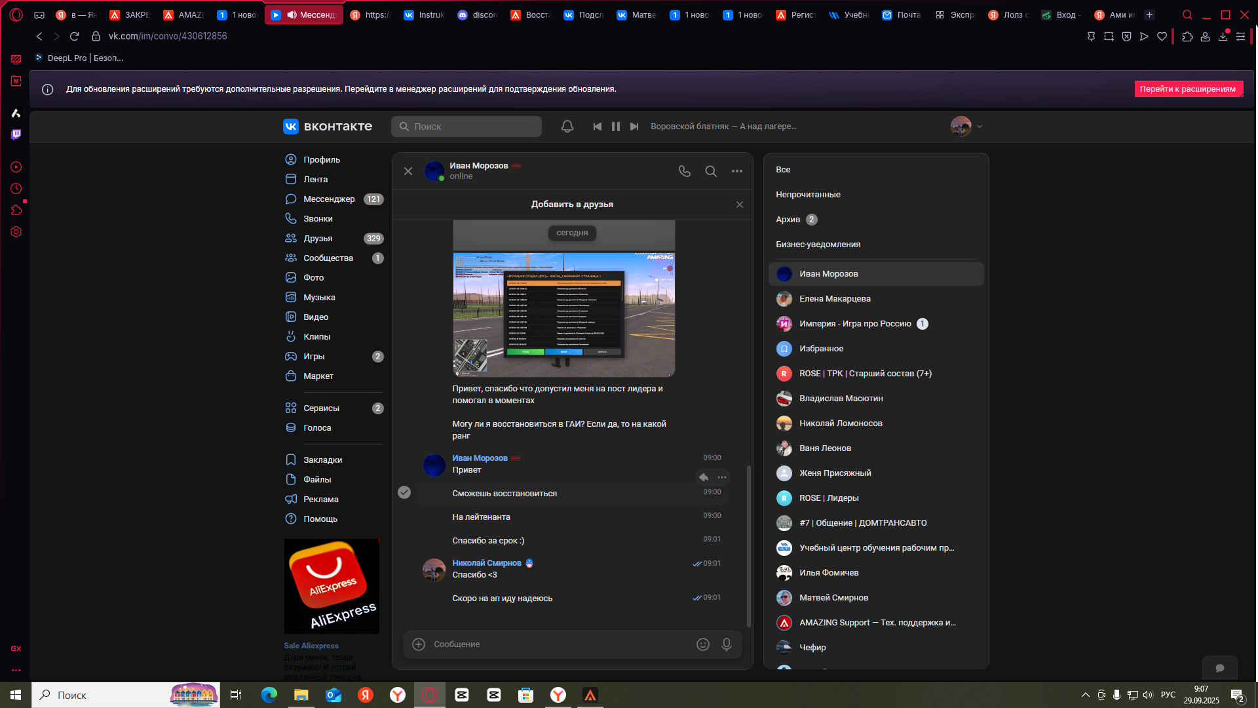This screenshot has width=1258, height=708.
Task: Toggle the selection checkmark beside 'Сможешь восстановиться'
Action: pos(404,492)
